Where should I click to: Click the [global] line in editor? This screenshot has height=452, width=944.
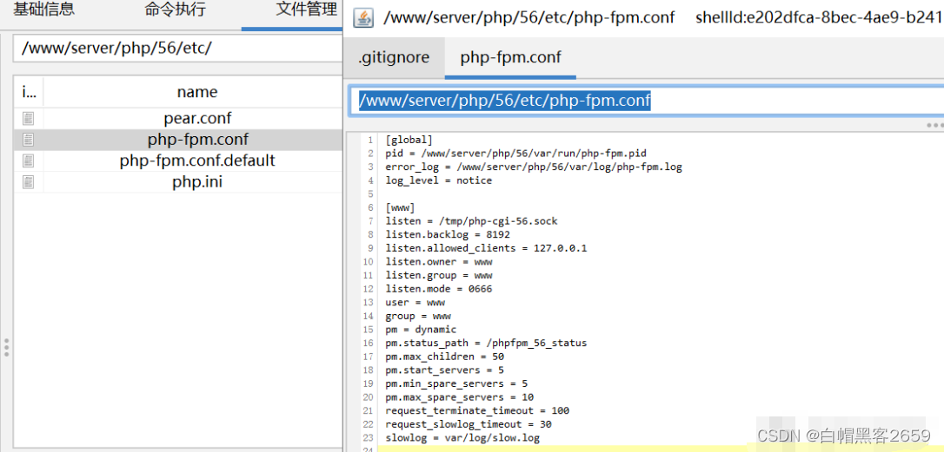pyautogui.click(x=409, y=140)
